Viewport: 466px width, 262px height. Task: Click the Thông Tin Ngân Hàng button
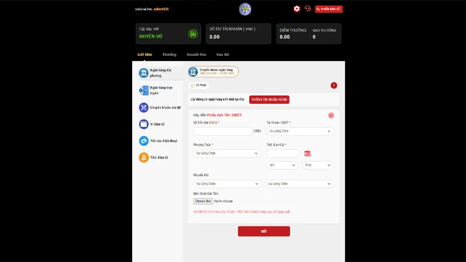269,100
